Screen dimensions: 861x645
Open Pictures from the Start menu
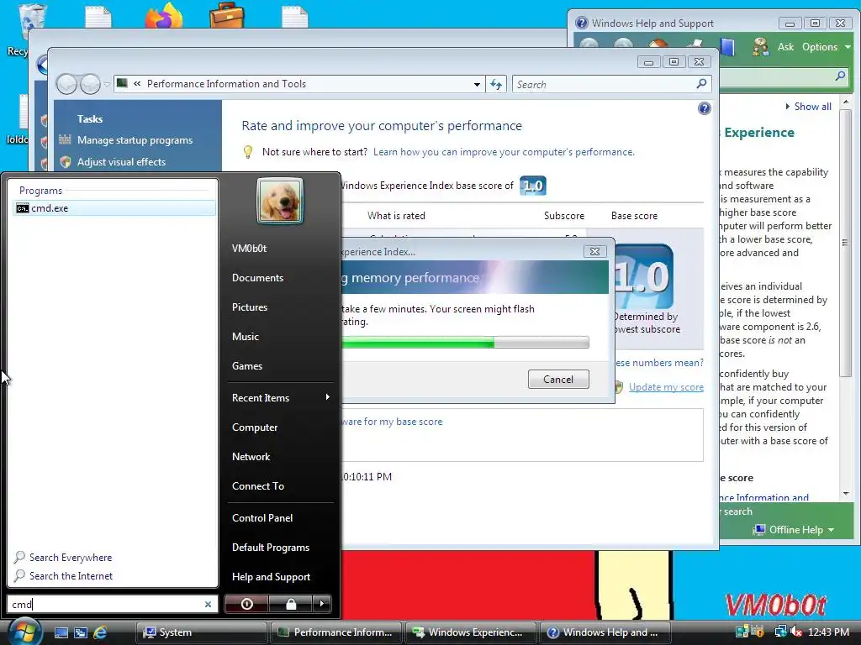coord(249,307)
